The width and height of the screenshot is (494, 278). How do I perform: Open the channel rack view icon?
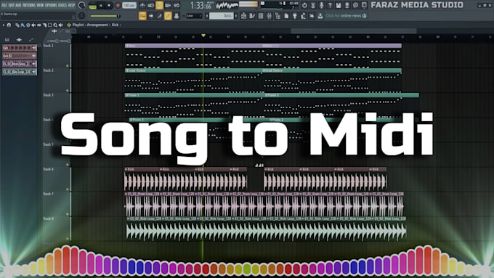(x=261, y=15)
